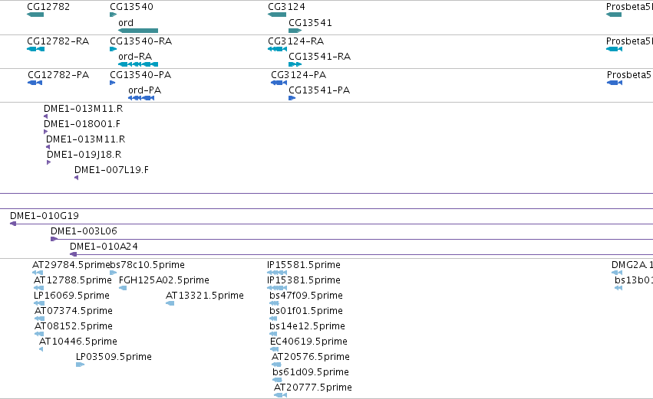
Task: Select the IP15581.5prime EST glyph
Action: pyautogui.click(x=277, y=273)
